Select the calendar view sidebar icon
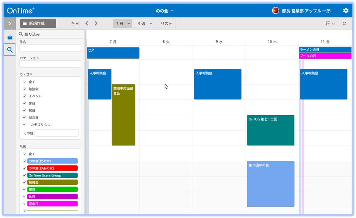The height and width of the screenshot is (218, 356). click(10, 38)
